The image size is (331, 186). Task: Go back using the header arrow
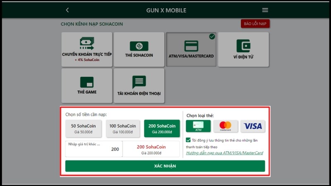coord(67,10)
